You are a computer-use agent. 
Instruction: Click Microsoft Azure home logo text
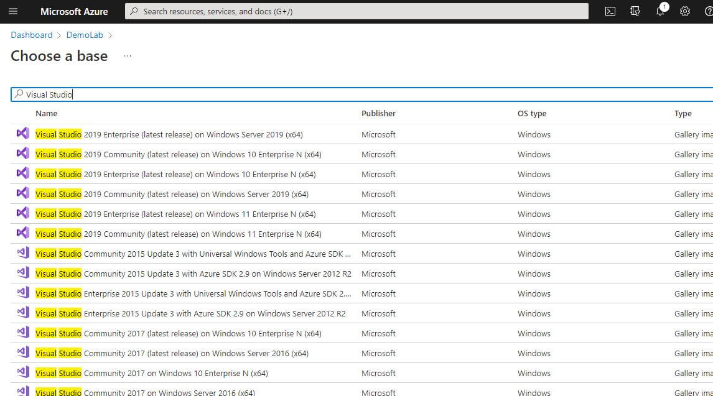[x=74, y=12]
